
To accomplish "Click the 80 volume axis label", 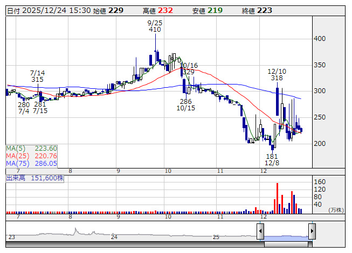I will pos(318,197).
